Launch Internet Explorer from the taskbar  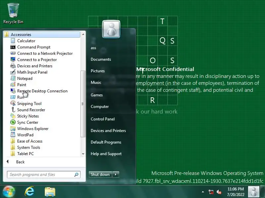pyautogui.click(x=29, y=191)
